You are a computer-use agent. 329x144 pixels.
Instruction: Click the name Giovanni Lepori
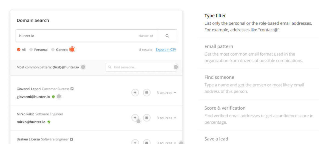[29, 89]
